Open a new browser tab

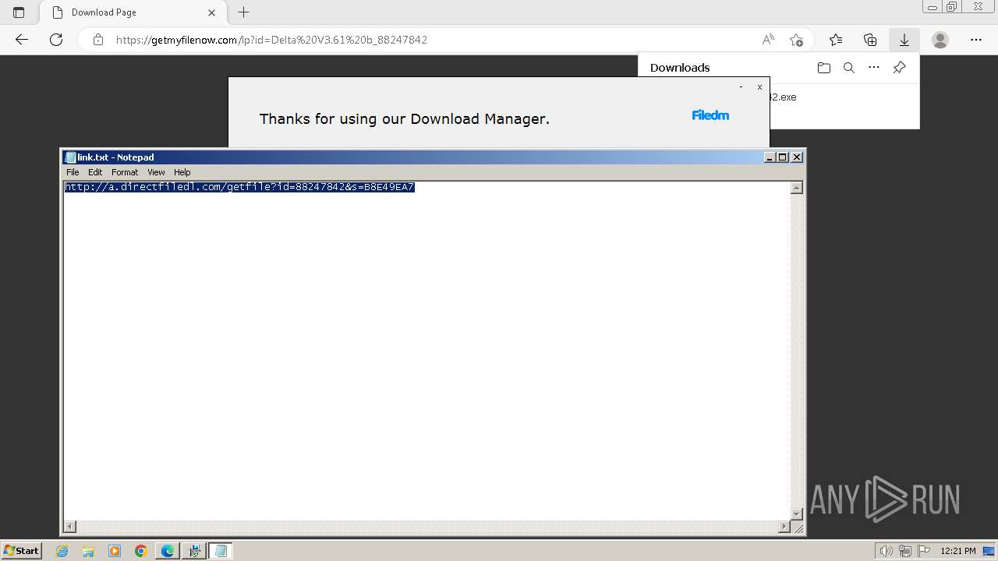tap(244, 12)
